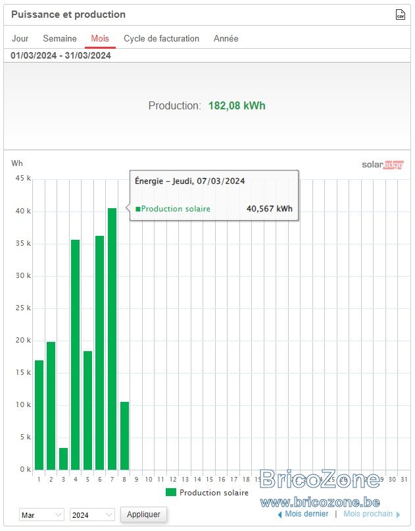Open the 2024 year dropdown
The height and width of the screenshot is (531, 415).
point(92,515)
